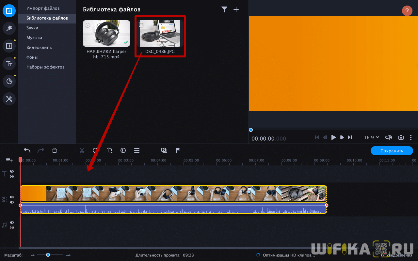Click the Сохранить button
The image size is (418, 261).
click(x=392, y=151)
